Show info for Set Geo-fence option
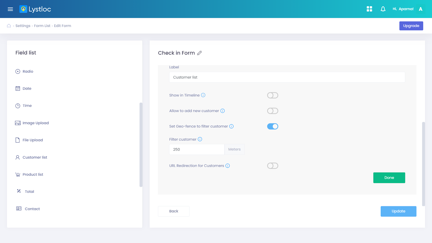432x243 pixels. (x=231, y=126)
